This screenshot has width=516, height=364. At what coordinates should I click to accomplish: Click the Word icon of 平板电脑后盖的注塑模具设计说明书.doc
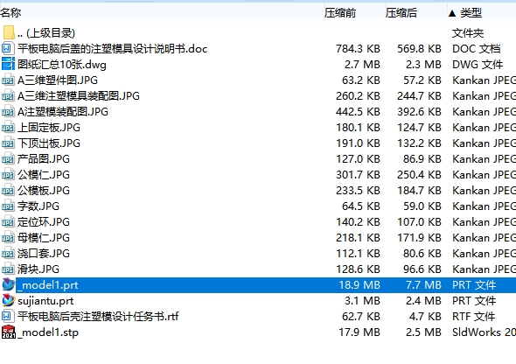click(x=8, y=48)
